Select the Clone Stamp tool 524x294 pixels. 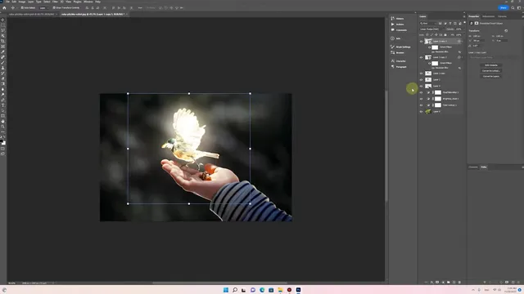tap(3, 68)
